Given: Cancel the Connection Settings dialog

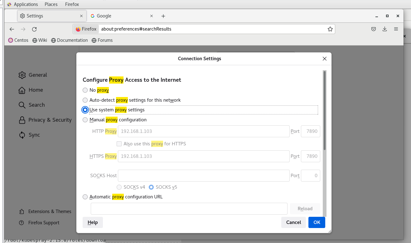Looking at the screenshot, I should pos(293,222).
